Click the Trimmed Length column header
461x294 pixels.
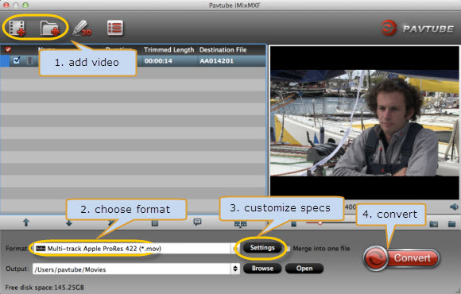[169, 50]
